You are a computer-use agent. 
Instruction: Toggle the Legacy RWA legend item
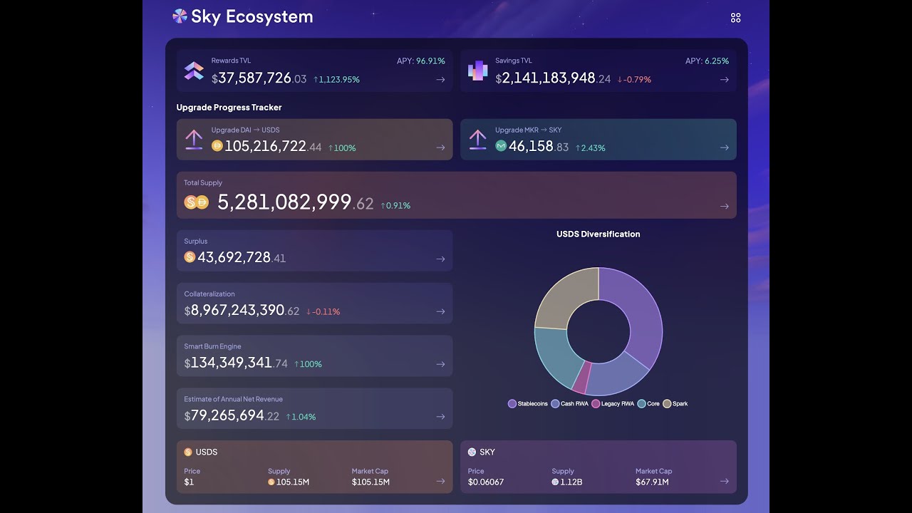click(613, 404)
